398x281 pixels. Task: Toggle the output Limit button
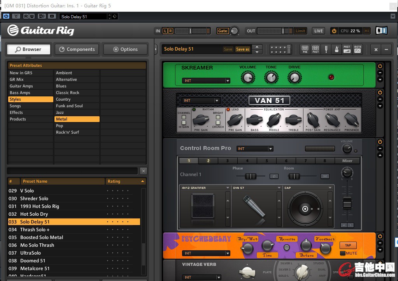(300, 31)
